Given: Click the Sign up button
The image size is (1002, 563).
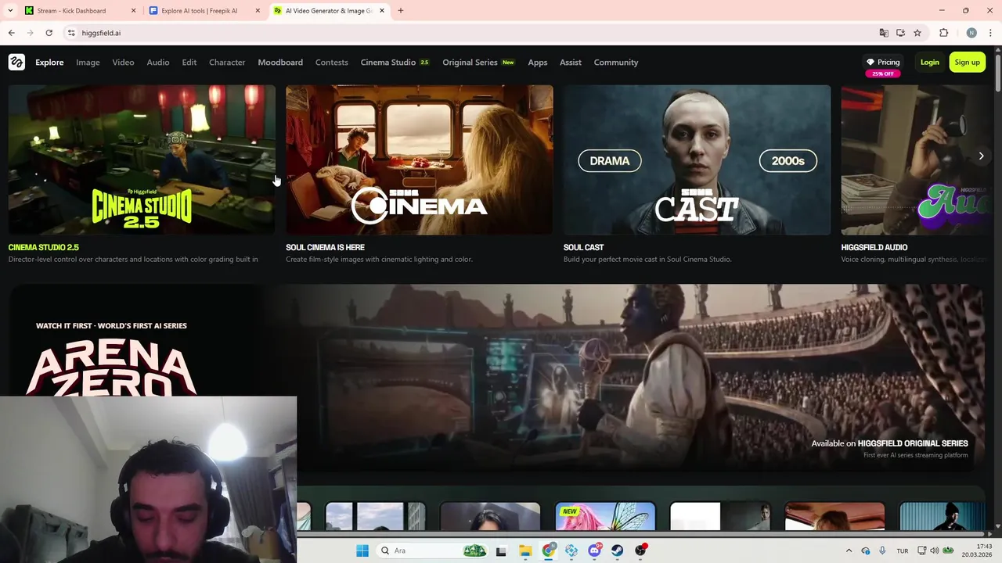Looking at the screenshot, I should click(x=968, y=63).
